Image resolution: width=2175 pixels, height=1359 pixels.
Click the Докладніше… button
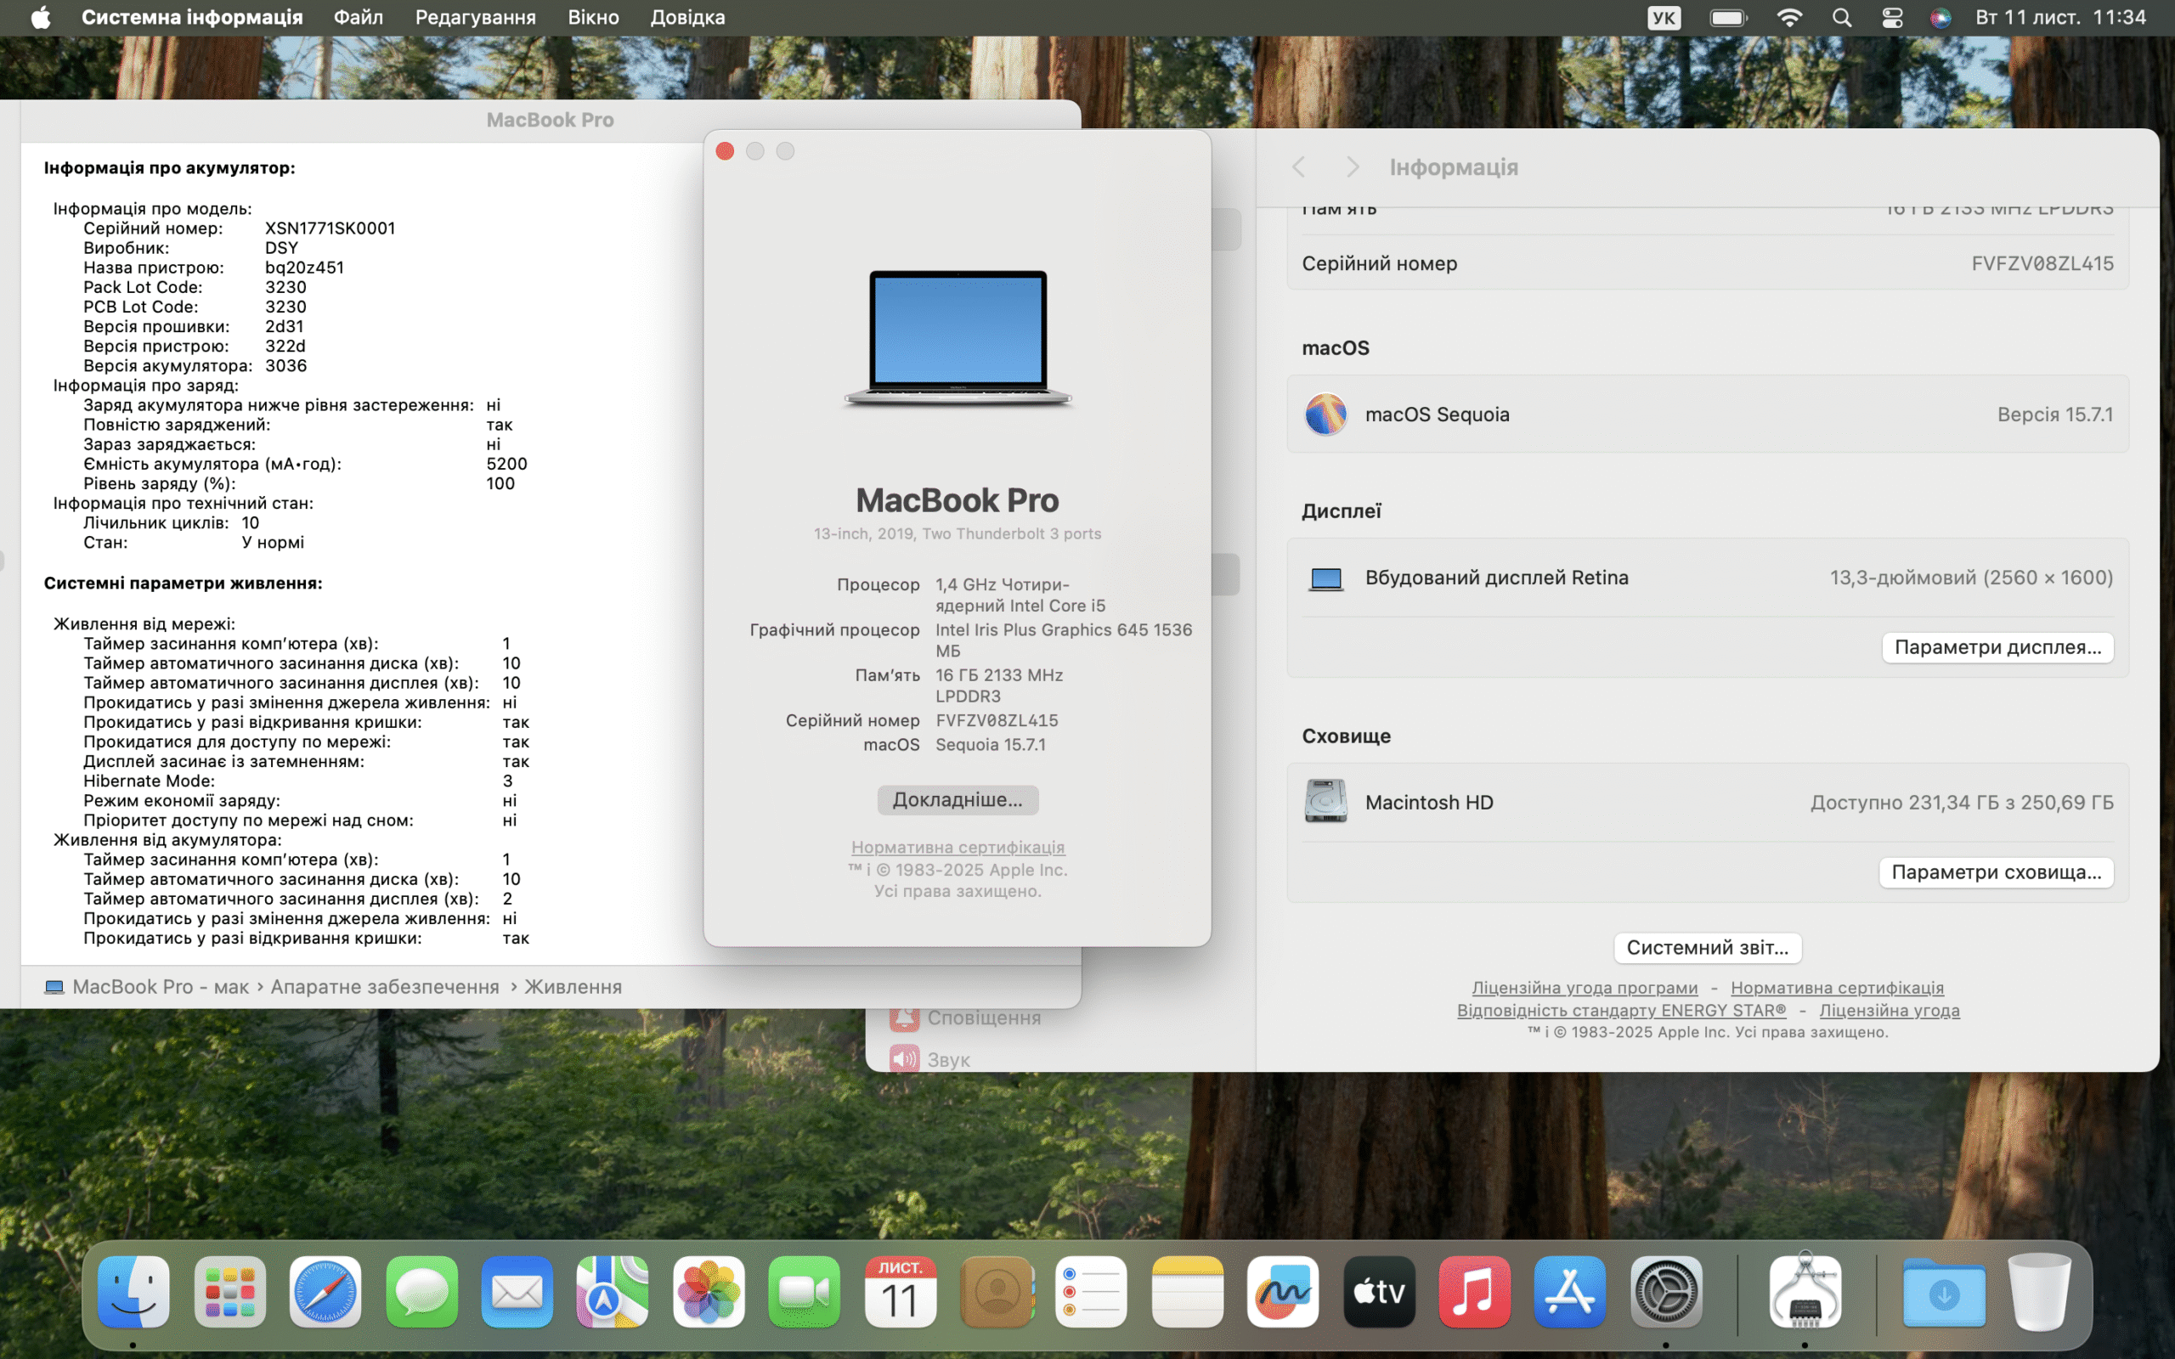(958, 800)
